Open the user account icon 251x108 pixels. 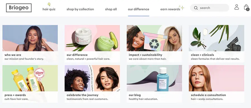click(236, 7)
